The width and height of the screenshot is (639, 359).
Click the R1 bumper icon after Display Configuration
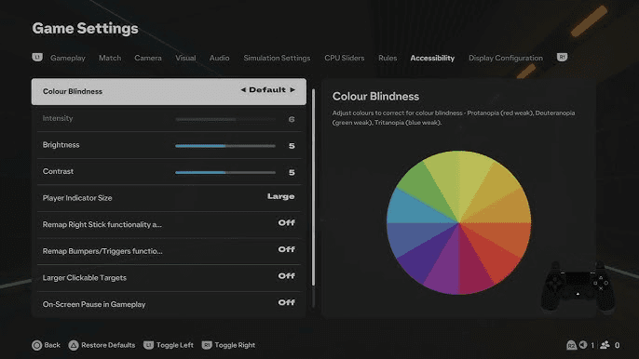tap(562, 58)
